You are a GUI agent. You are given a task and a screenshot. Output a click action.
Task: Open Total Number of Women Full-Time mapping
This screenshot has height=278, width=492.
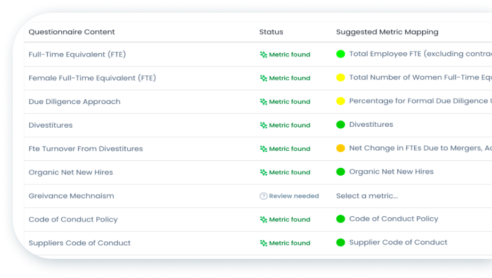pyautogui.click(x=421, y=78)
